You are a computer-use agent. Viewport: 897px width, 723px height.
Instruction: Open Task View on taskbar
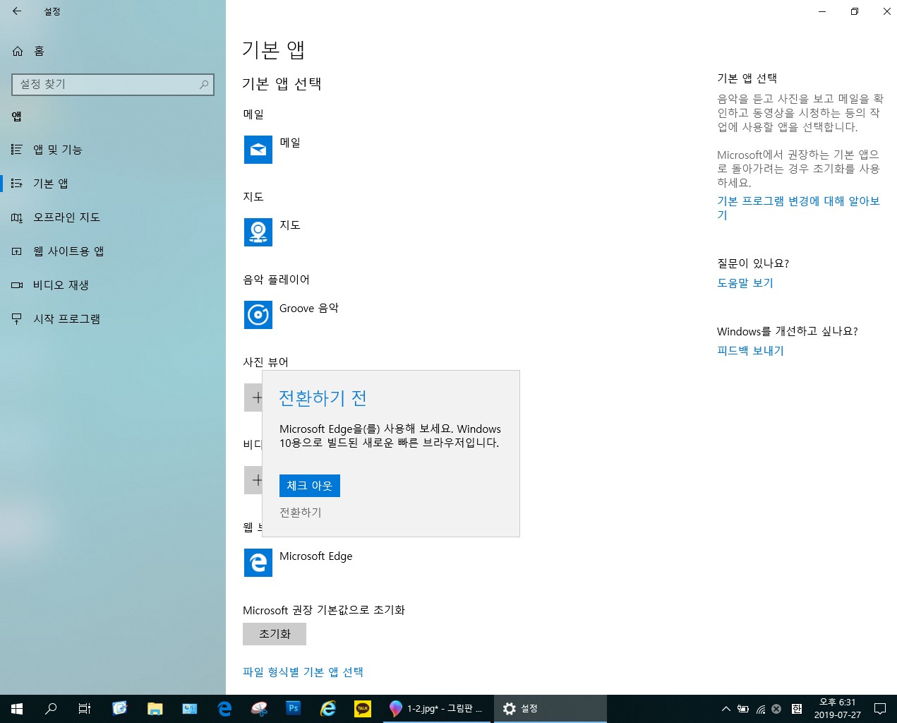85,709
